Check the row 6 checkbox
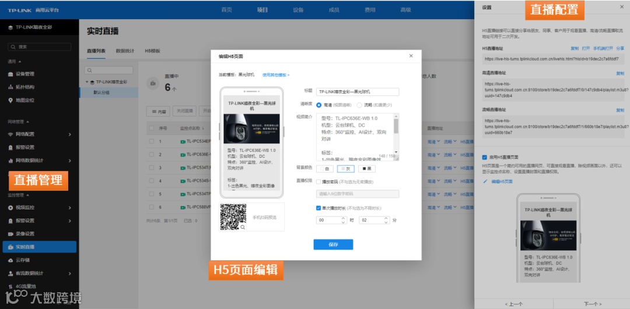 [x=152, y=207]
